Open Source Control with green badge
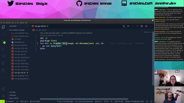This screenshot has height=103, width=184. [3, 41]
